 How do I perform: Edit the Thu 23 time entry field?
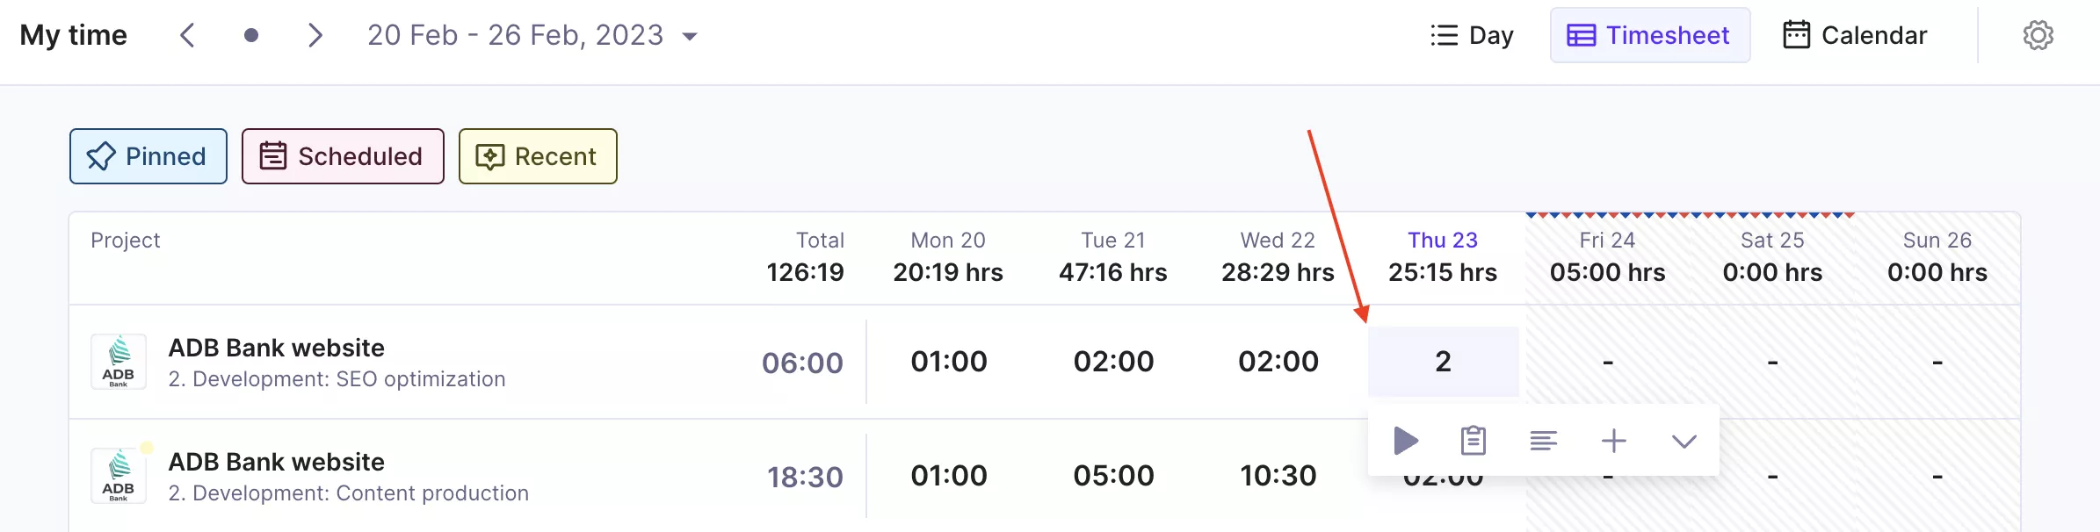pos(1444,362)
